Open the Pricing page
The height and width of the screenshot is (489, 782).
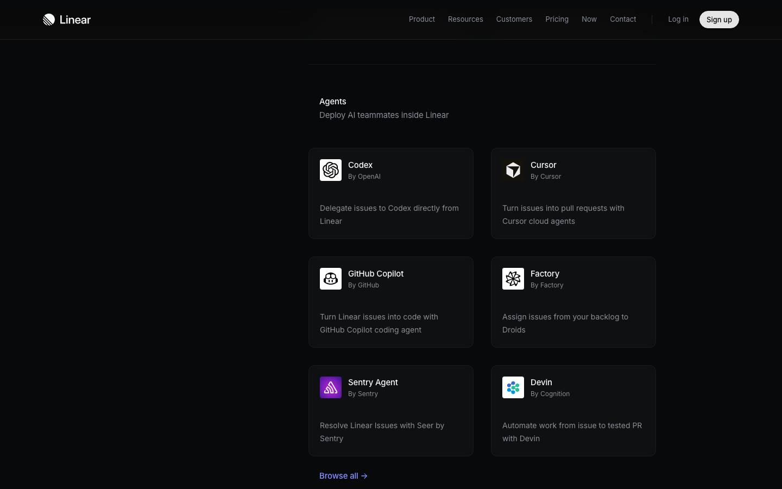557,19
